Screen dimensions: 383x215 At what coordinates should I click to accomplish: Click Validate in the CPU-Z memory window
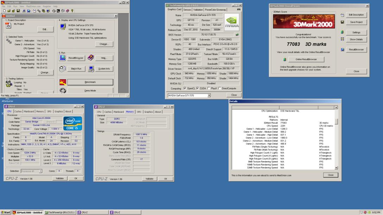click(x=149, y=179)
